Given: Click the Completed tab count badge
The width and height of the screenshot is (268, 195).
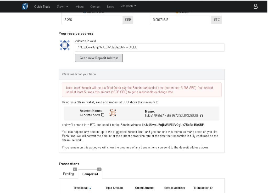Looking at the screenshot, I should point(99,169).
